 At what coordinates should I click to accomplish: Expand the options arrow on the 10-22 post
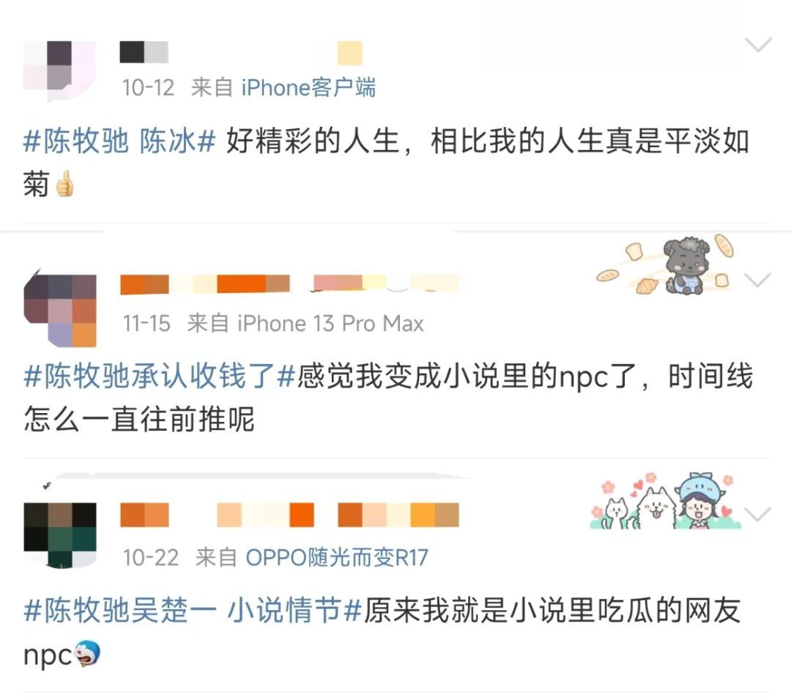click(x=758, y=514)
